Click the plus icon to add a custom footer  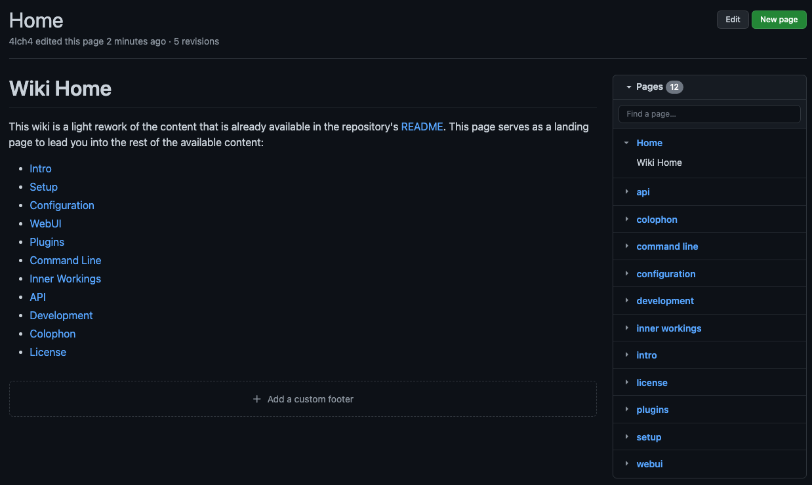coord(256,399)
